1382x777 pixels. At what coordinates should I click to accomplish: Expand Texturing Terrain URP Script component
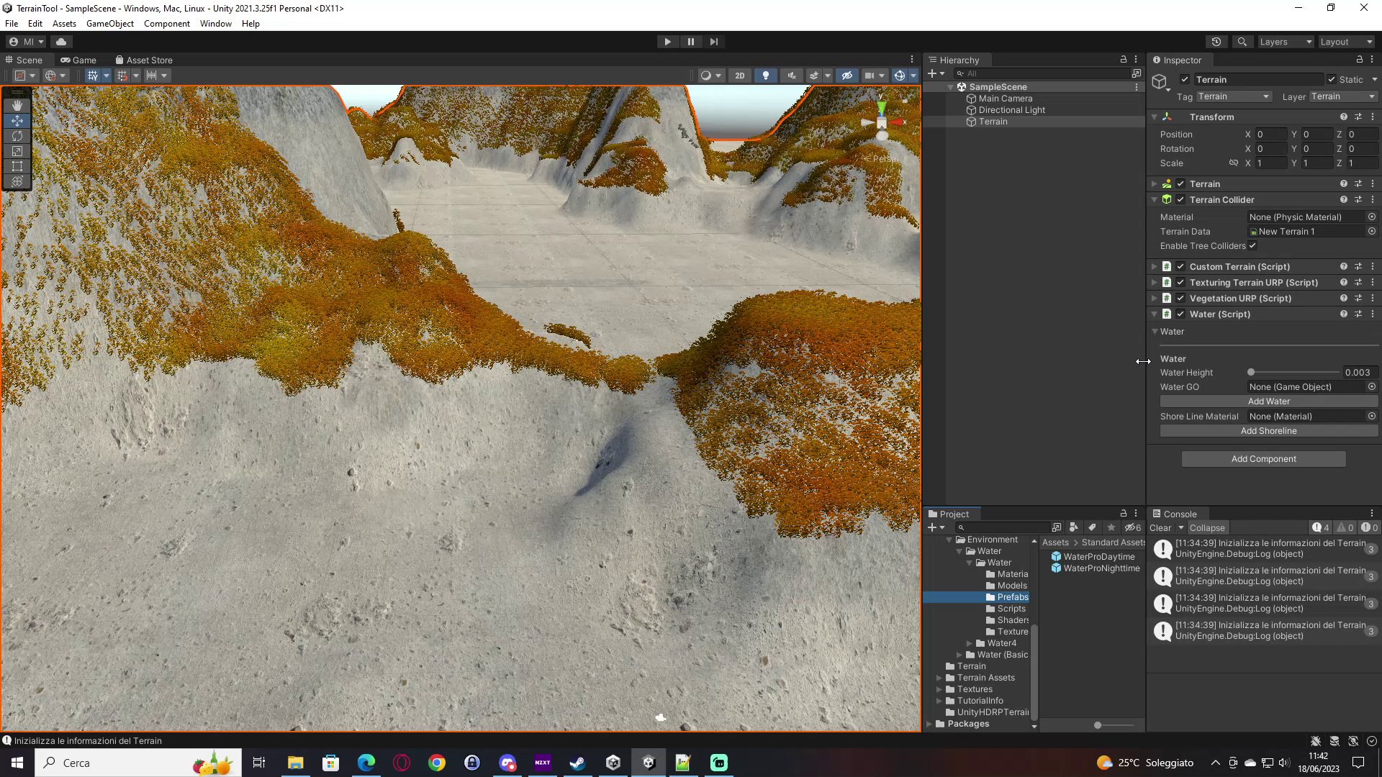1154,282
